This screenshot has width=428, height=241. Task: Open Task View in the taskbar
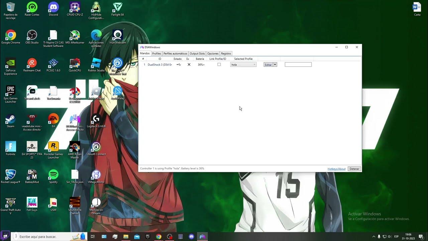point(93,237)
